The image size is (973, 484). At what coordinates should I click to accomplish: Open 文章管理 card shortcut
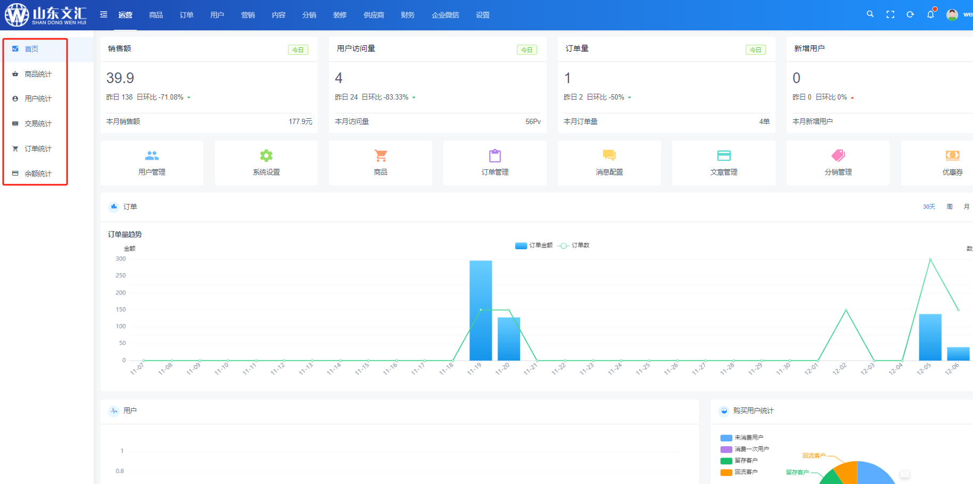(724, 163)
